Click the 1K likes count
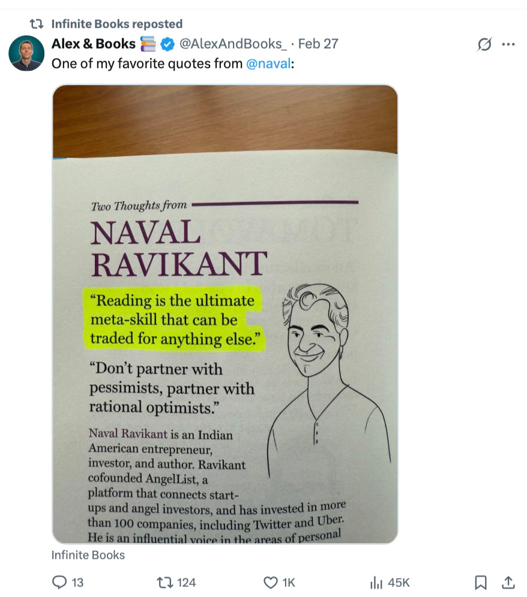 [289, 583]
